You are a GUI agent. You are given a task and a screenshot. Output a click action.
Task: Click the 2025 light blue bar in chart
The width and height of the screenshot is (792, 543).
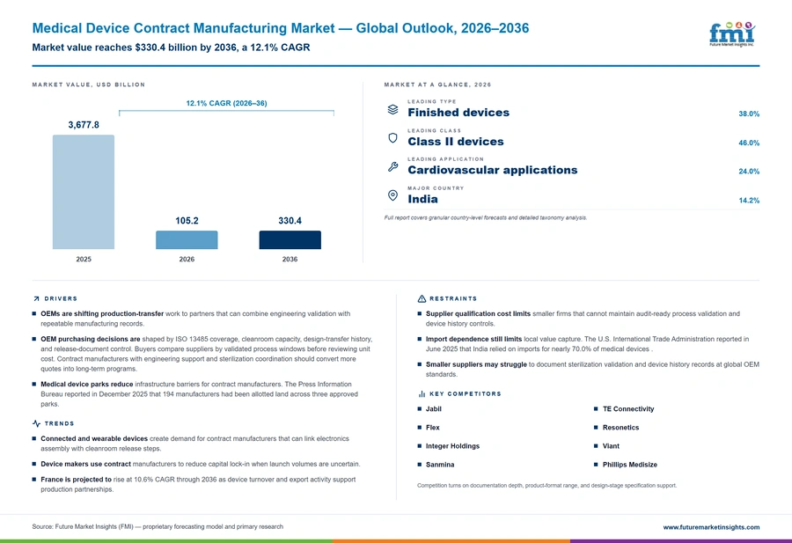[x=84, y=192]
